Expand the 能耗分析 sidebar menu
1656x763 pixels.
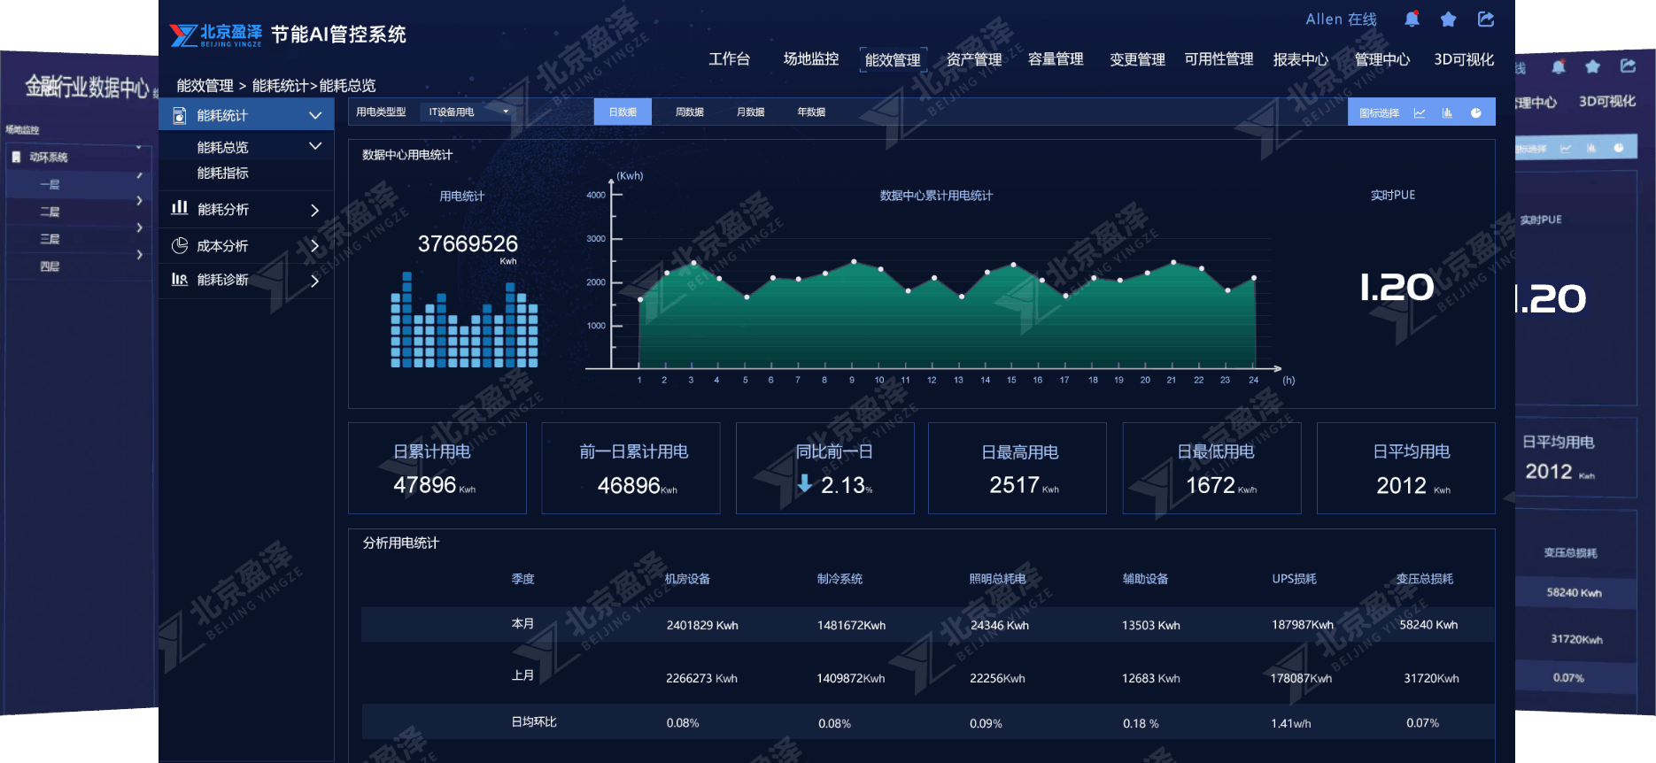313,210
